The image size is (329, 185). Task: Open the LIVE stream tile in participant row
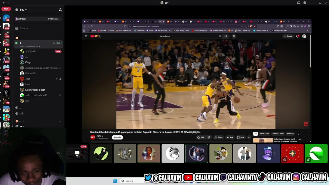(77, 153)
